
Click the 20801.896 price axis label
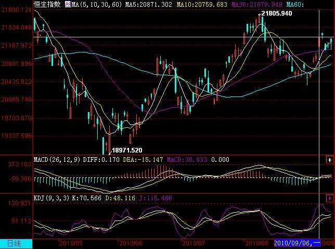tap(16, 63)
